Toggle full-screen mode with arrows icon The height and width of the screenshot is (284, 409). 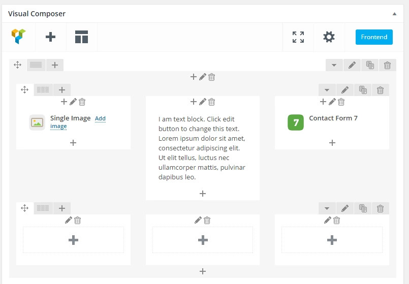[x=298, y=37]
